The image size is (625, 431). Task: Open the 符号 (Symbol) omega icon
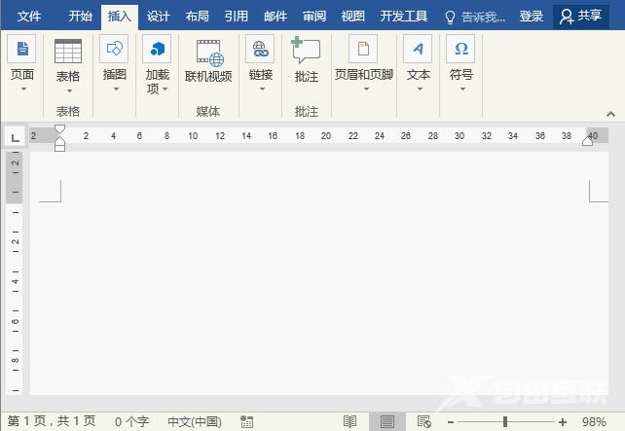point(460,50)
